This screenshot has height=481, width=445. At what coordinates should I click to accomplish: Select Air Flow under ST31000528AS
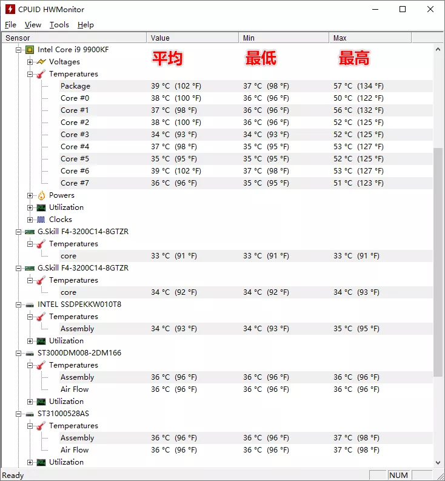coord(246,450)
